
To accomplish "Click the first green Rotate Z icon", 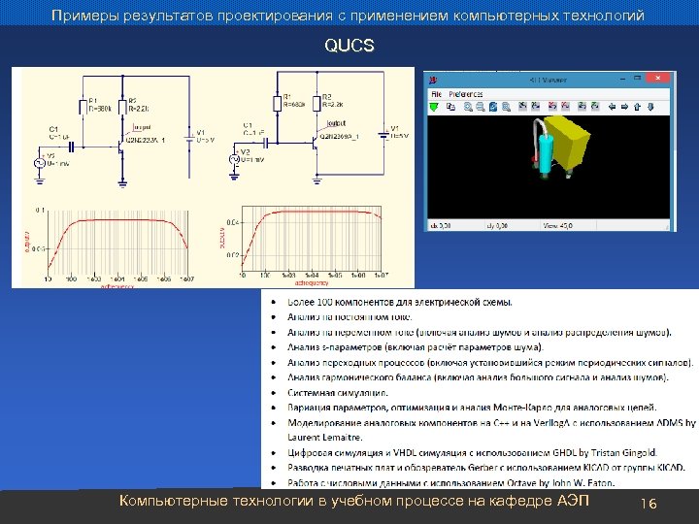I will point(582,106).
